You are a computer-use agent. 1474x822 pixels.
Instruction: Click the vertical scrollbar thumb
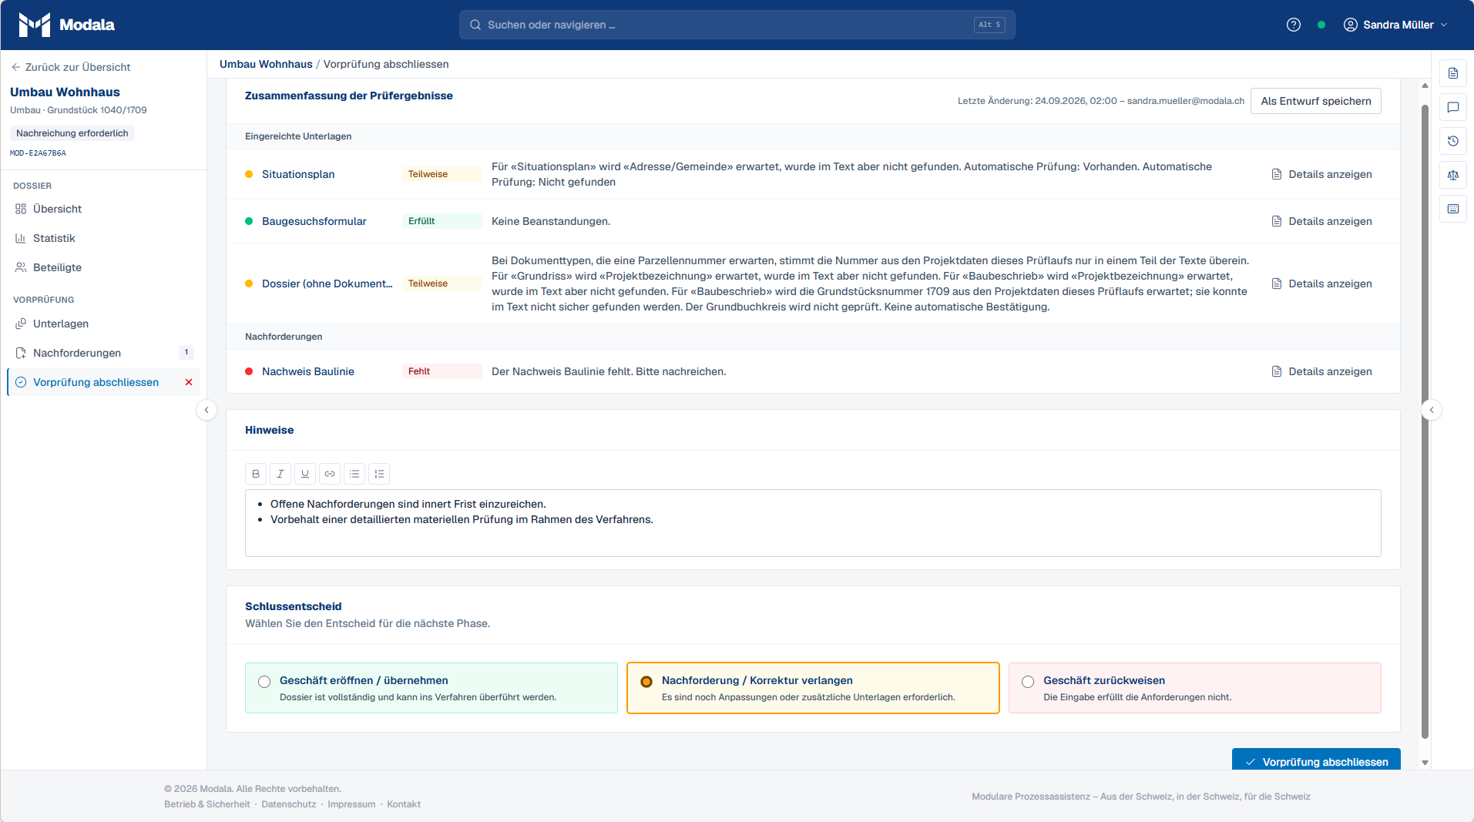coord(1425,421)
